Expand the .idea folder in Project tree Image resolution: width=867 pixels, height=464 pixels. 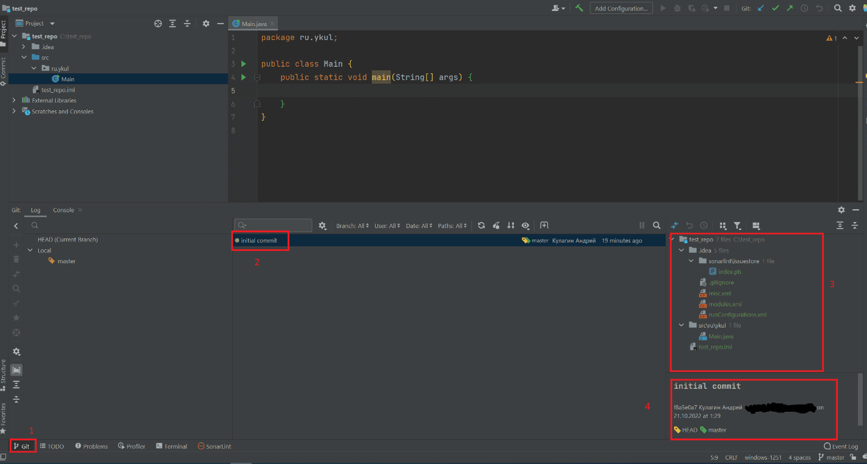coord(23,47)
